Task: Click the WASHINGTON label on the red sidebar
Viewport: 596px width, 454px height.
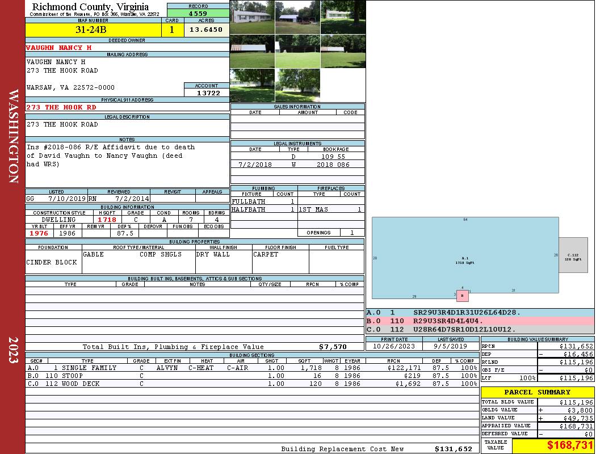Action: (x=12, y=135)
